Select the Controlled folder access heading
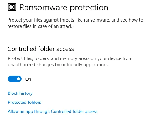The width and height of the screenshot is (151, 126). pyautogui.click(x=41, y=49)
